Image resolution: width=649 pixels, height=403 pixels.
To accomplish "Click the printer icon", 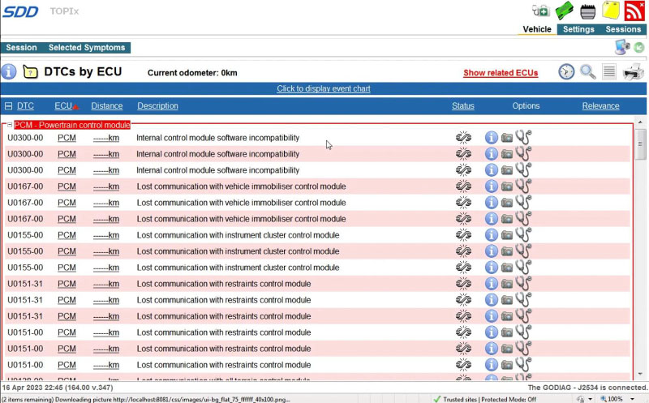I will 634,71.
